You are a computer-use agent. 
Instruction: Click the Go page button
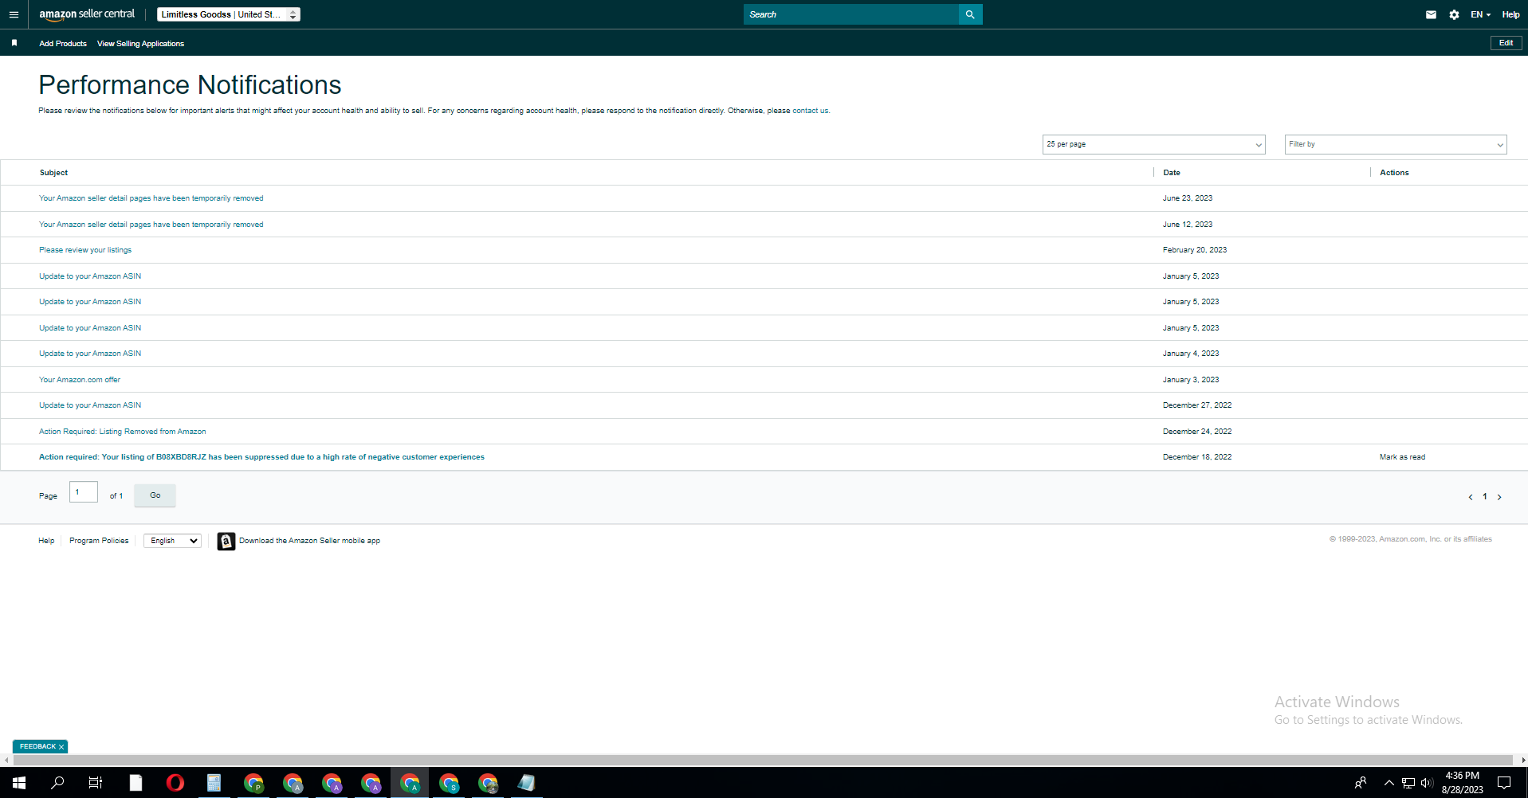155,495
